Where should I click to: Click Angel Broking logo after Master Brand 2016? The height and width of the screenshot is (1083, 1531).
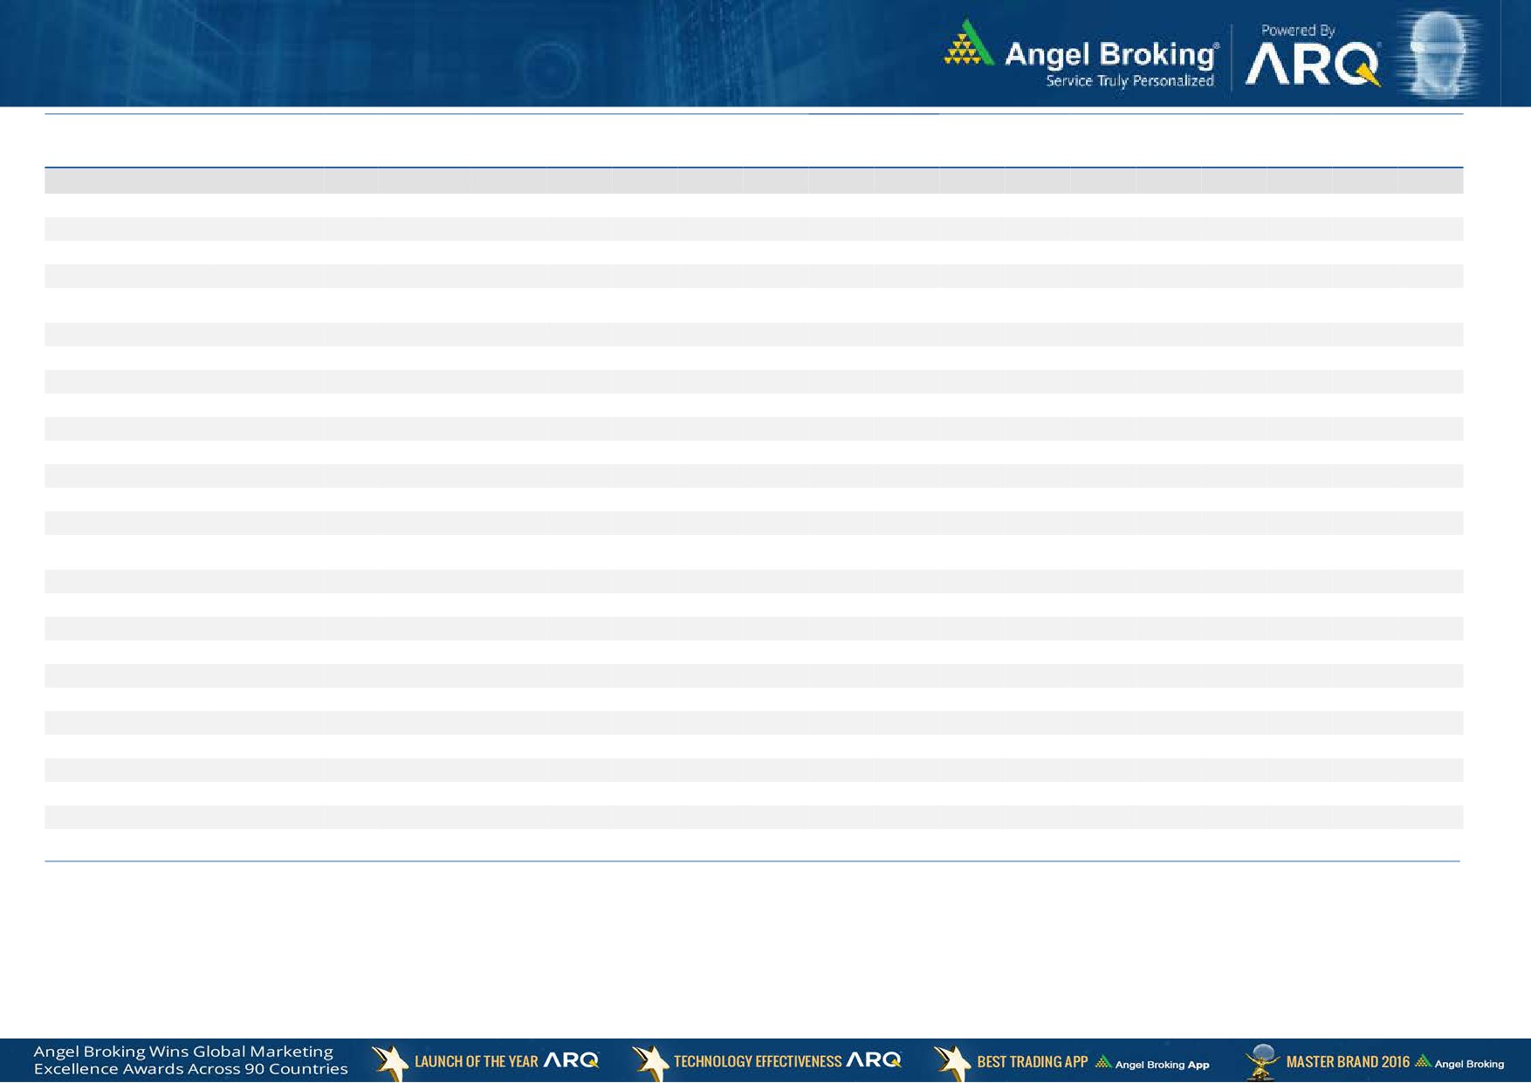(x=1459, y=1063)
